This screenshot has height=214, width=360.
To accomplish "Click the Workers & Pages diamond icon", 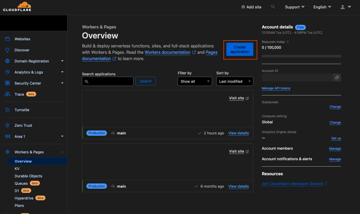I will (7, 152).
